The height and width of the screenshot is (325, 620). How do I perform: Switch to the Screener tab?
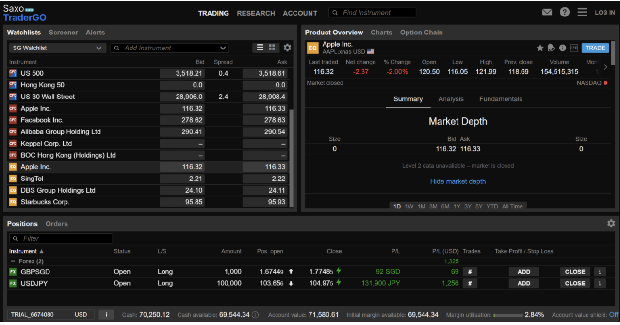pos(63,32)
